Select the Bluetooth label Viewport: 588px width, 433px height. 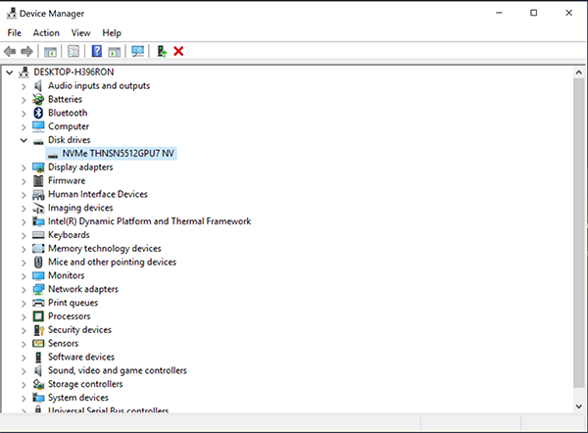[68, 113]
